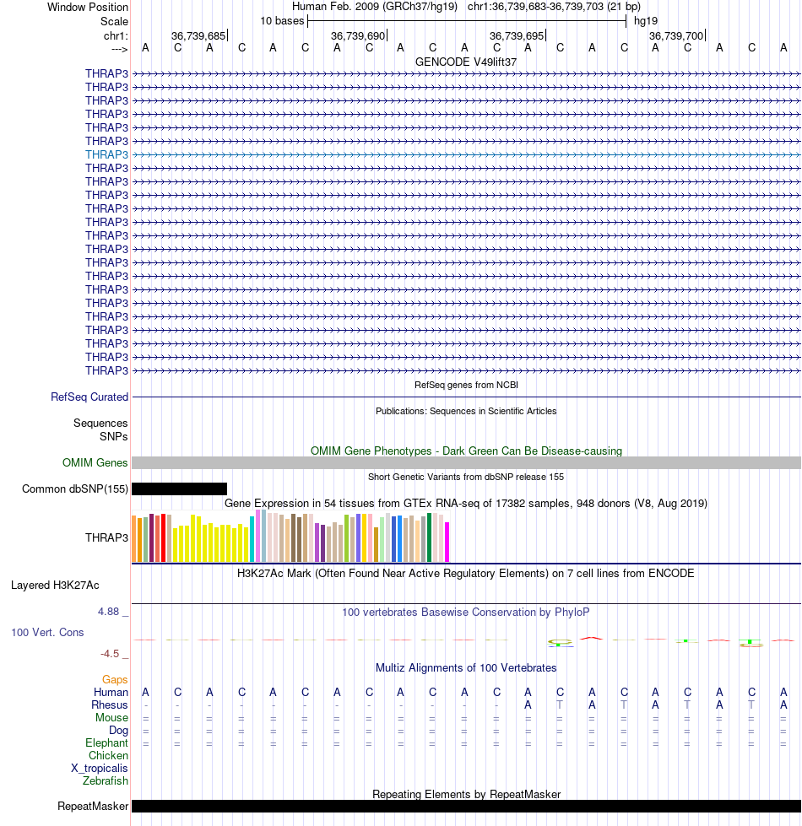Click the Dog alignment row label

(118, 730)
